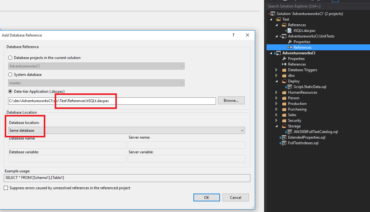The width and height of the screenshot is (370, 212).
Task: Select the tSQLt.dacpac file icon
Action: pos(288,30)
